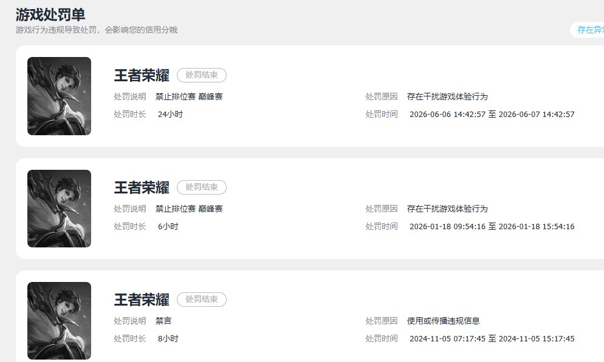Click 禁止排位赛 巅峰赛 in the 6小时 card

click(x=189, y=209)
